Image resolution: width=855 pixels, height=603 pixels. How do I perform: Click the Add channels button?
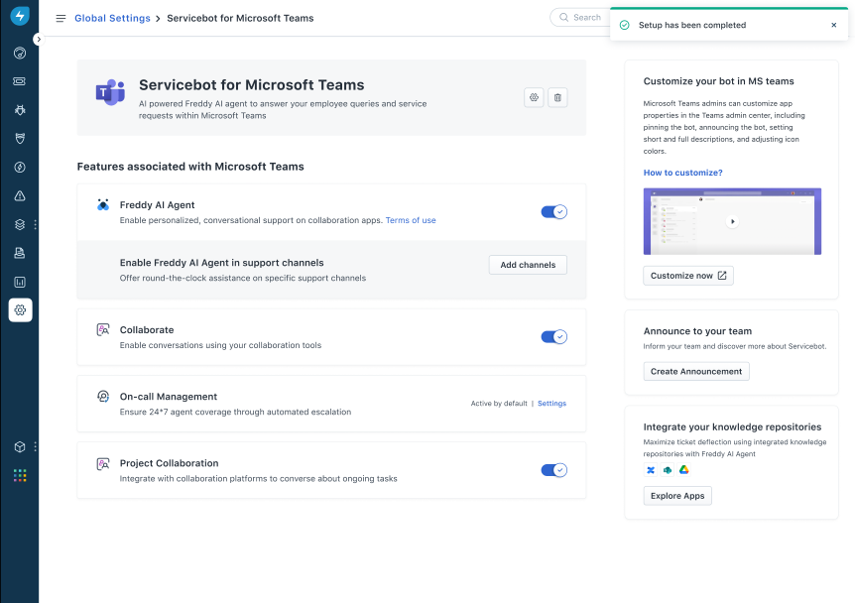528,265
